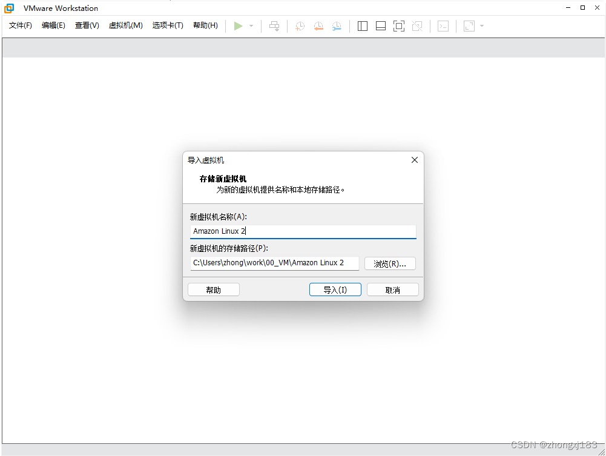
Task: Open console view terminal icon
Action: (x=443, y=26)
